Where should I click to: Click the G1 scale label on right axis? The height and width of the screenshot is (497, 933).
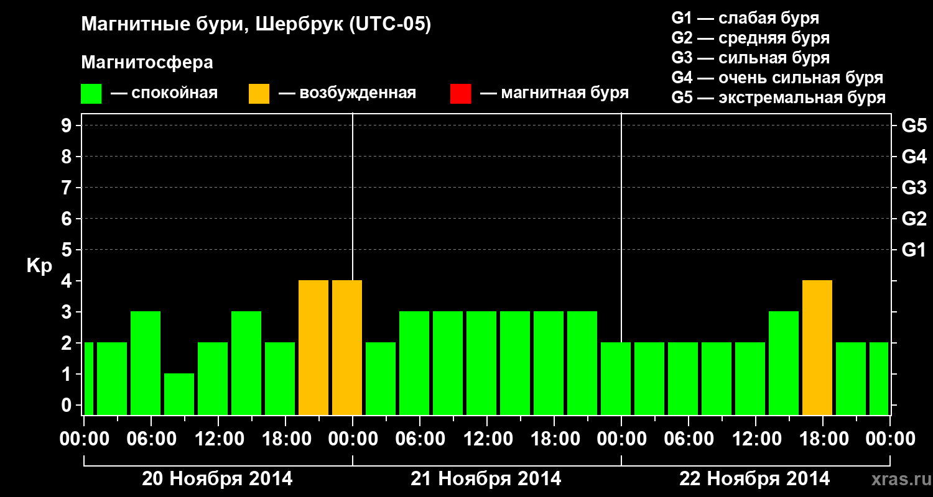914,250
